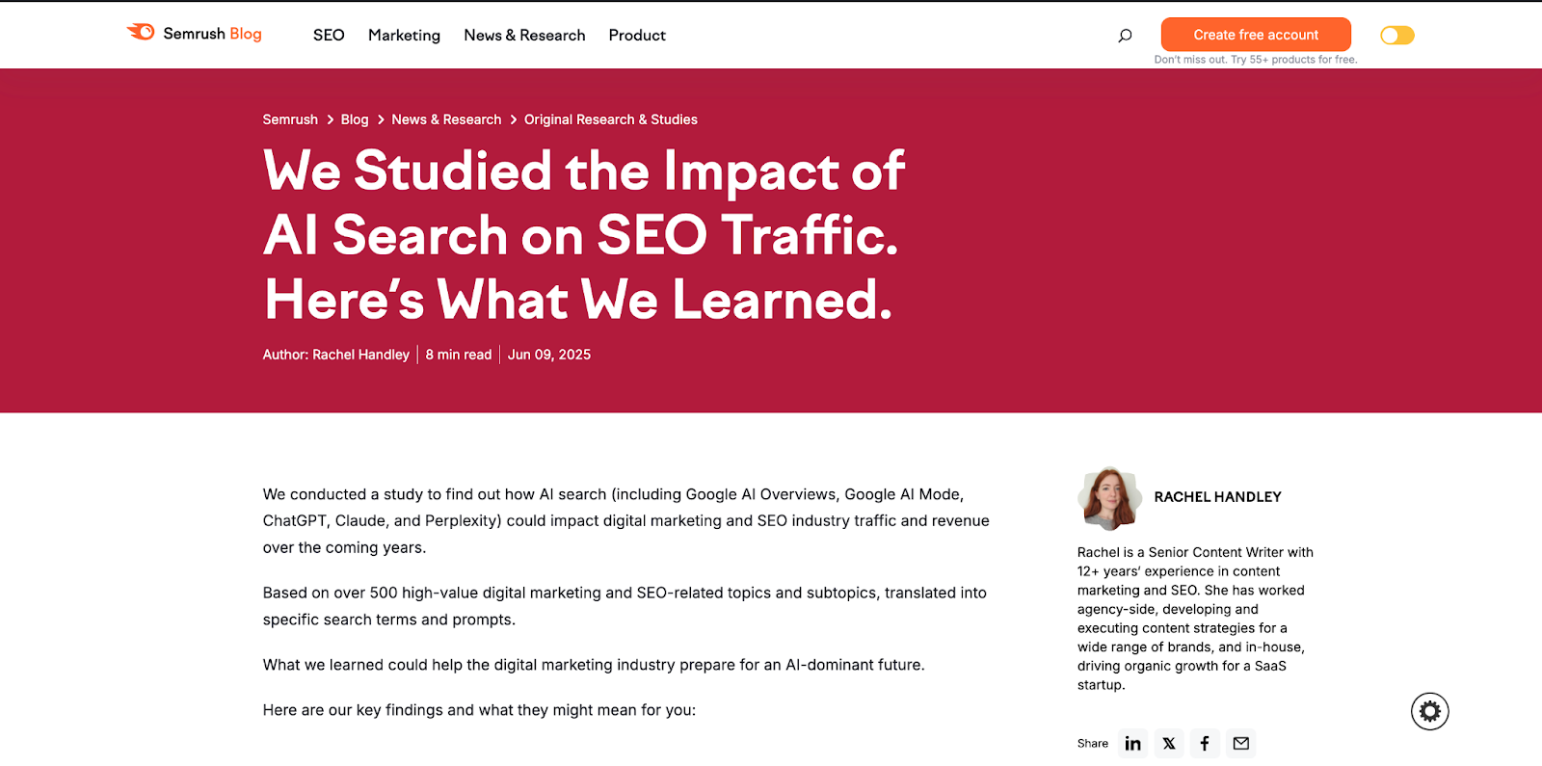Go to the Semrush breadcrumb link
This screenshot has width=1542, height=766.
coord(290,119)
